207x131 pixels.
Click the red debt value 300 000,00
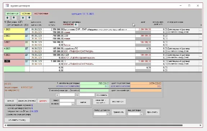[143, 36]
